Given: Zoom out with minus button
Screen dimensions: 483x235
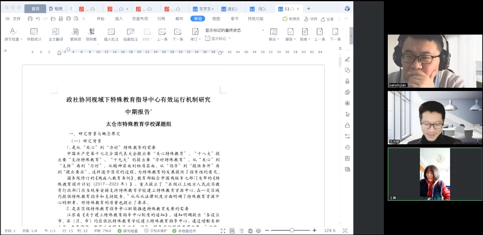Looking at the screenshot, I should coord(267,230).
